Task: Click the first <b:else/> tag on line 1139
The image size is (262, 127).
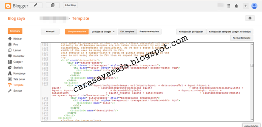Action: (x=71, y=83)
